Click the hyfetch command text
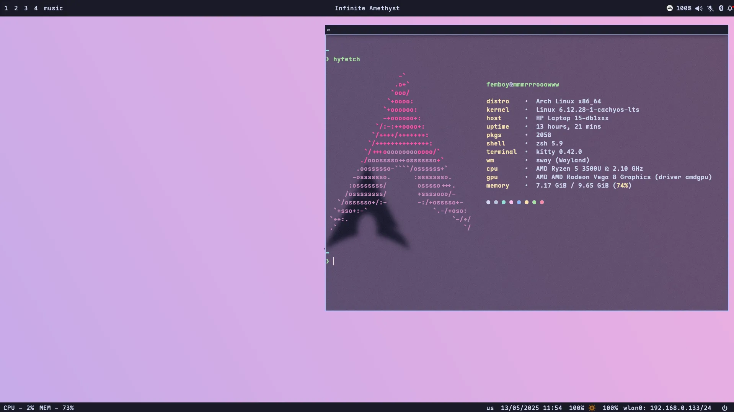This screenshot has width=734, height=412. pos(346,59)
